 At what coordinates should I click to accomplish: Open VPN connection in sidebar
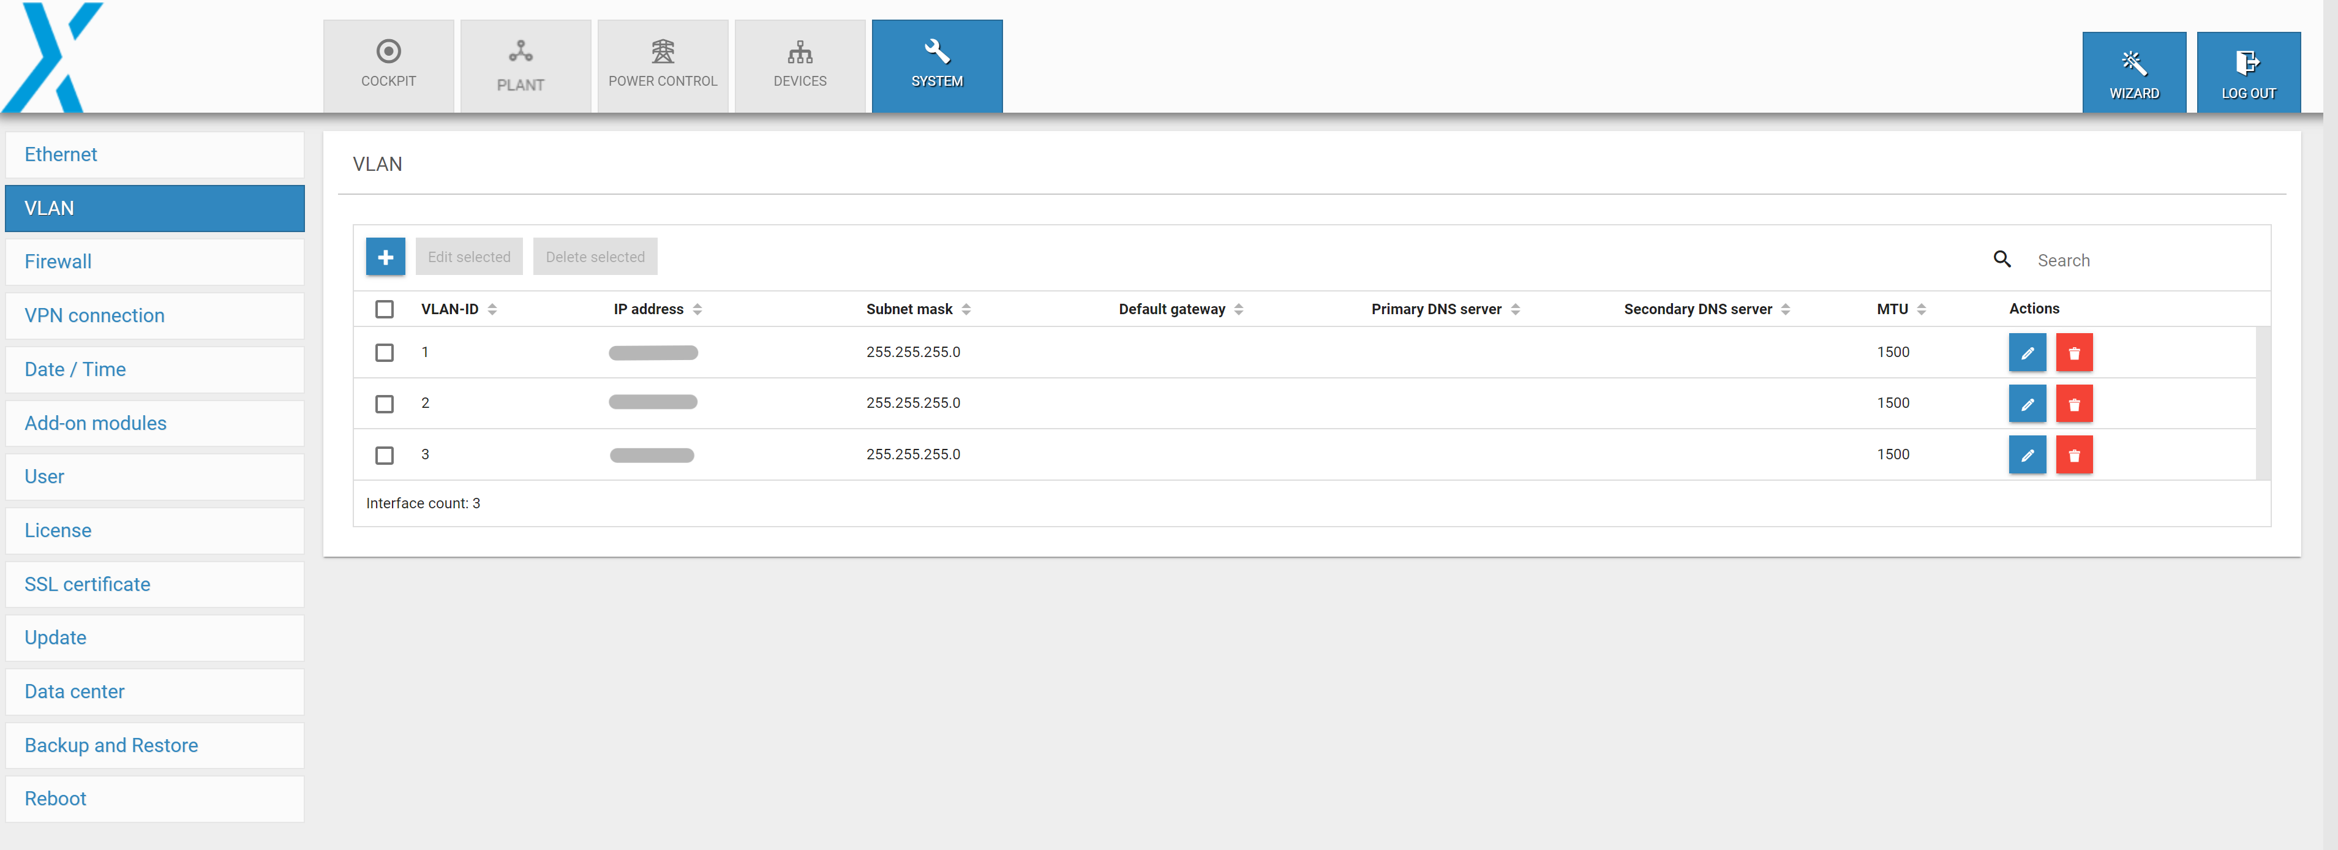154,315
